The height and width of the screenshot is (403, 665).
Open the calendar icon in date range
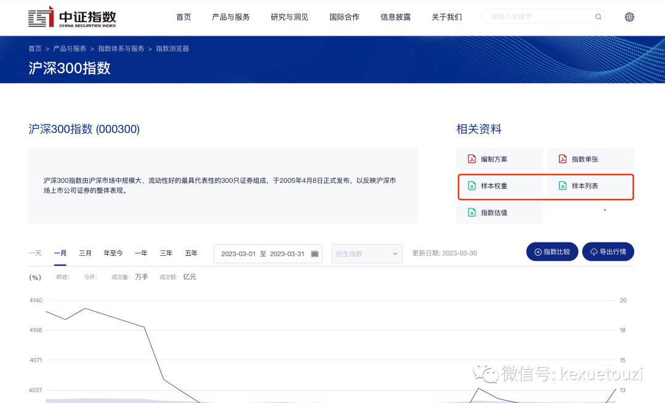pyautogui.click(x=315, y=254)
